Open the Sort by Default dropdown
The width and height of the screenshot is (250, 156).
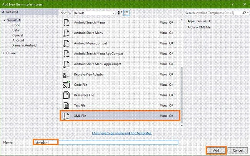(94, 13)
